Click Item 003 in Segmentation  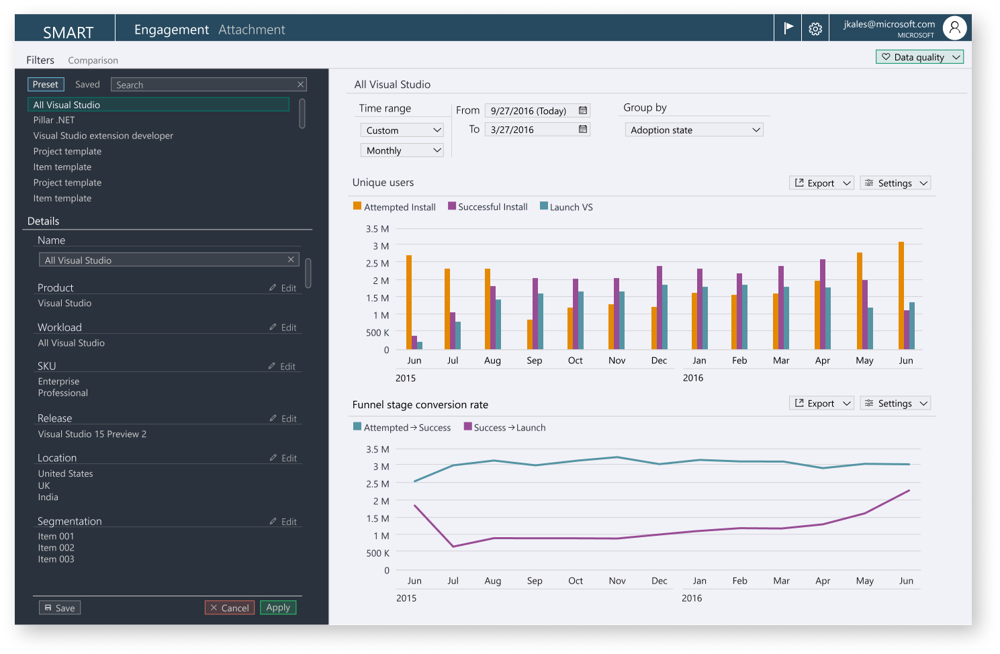pos(56,559)
